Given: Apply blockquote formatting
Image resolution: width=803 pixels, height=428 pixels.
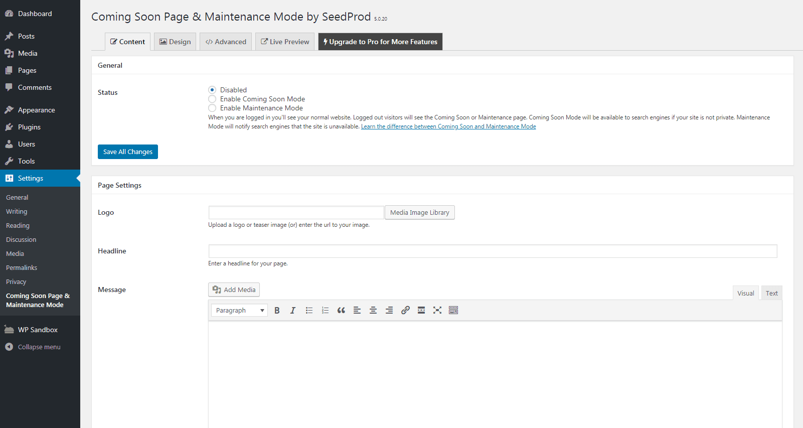Looking at the screenshot, I should (x=341, y=310).
